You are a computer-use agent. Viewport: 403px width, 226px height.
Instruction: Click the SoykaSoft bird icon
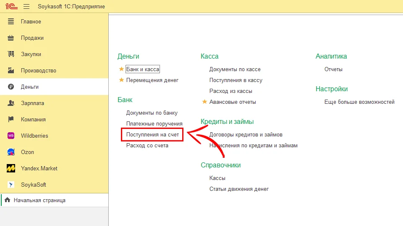[11, 185]
